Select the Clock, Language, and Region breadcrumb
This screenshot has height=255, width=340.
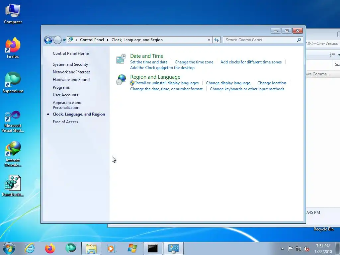point(137,40)
